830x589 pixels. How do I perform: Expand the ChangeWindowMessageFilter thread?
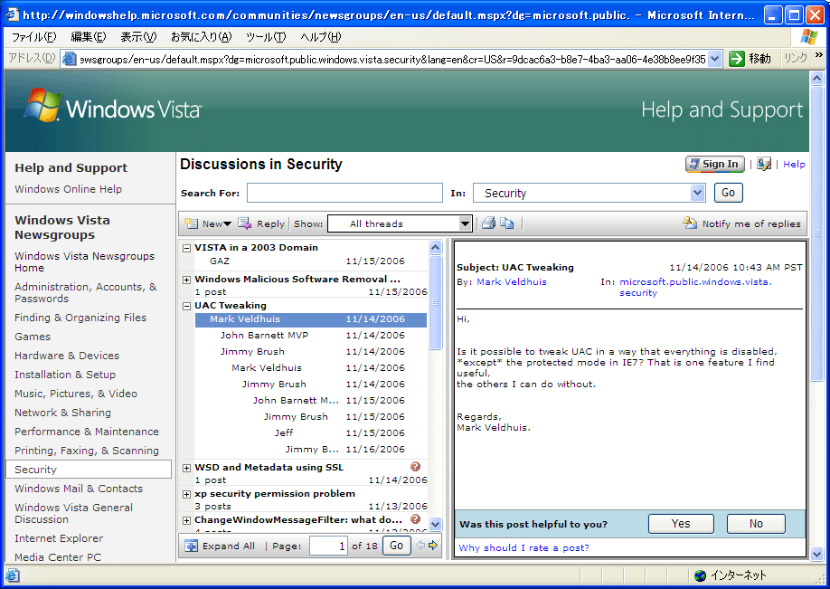pos(186,520)
